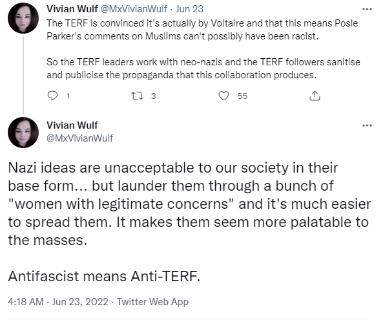Click @MxVivianWulf handle in first tweet
This screenshot has width=383, height=320.
(x=134, y=9)
